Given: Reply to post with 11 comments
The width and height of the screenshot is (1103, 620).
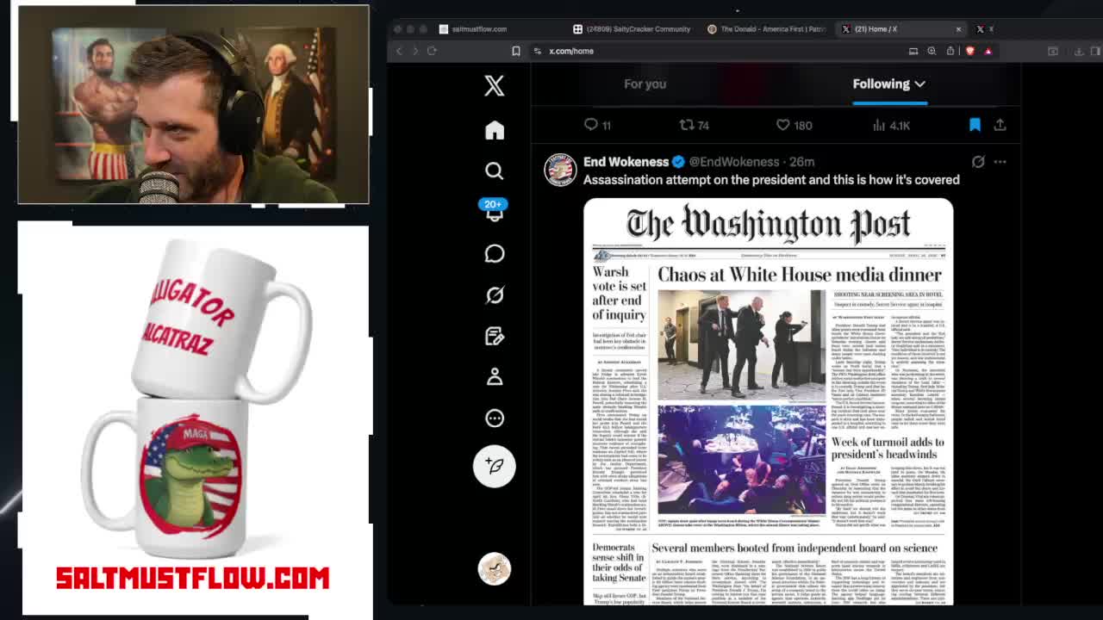Looking at the screenshot, I should (x=591, y=125).
